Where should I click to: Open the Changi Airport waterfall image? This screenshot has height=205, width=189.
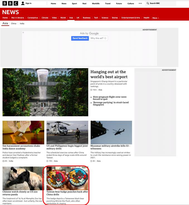tap(45, 92)
